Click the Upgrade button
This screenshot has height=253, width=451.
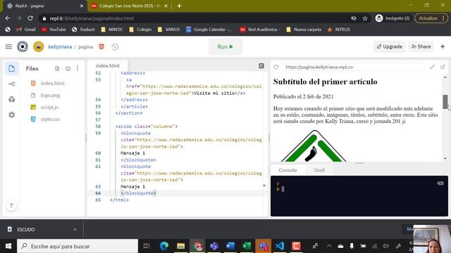(x=389, y=46)
